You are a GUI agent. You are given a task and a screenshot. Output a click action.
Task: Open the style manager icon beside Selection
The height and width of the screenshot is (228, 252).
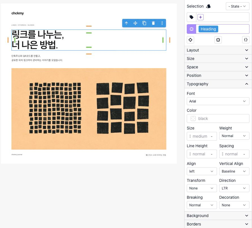click(208, 6)
